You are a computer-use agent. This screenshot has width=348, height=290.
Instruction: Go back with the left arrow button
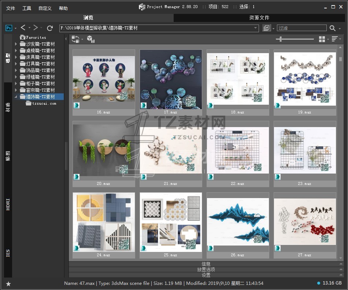(x=23, y=28)
